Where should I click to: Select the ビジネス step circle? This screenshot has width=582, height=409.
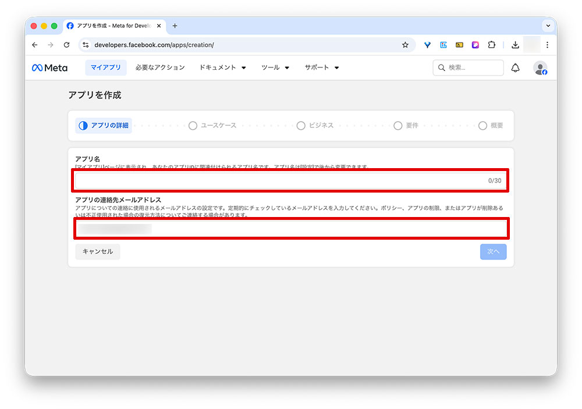point(301,125)
